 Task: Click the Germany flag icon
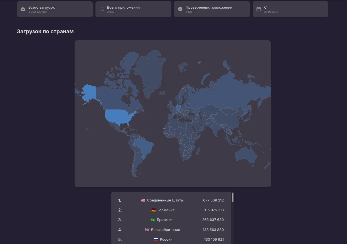[154, 210]
